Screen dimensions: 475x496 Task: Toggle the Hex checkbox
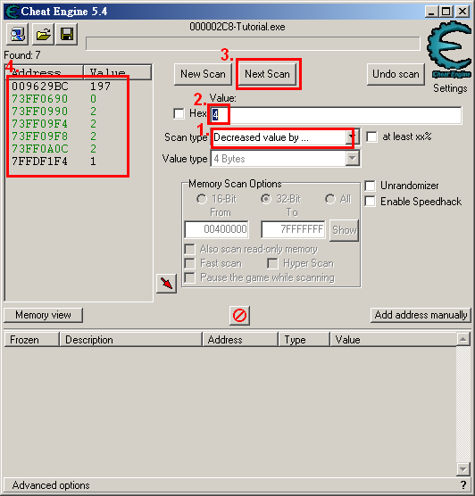[179, 113]
